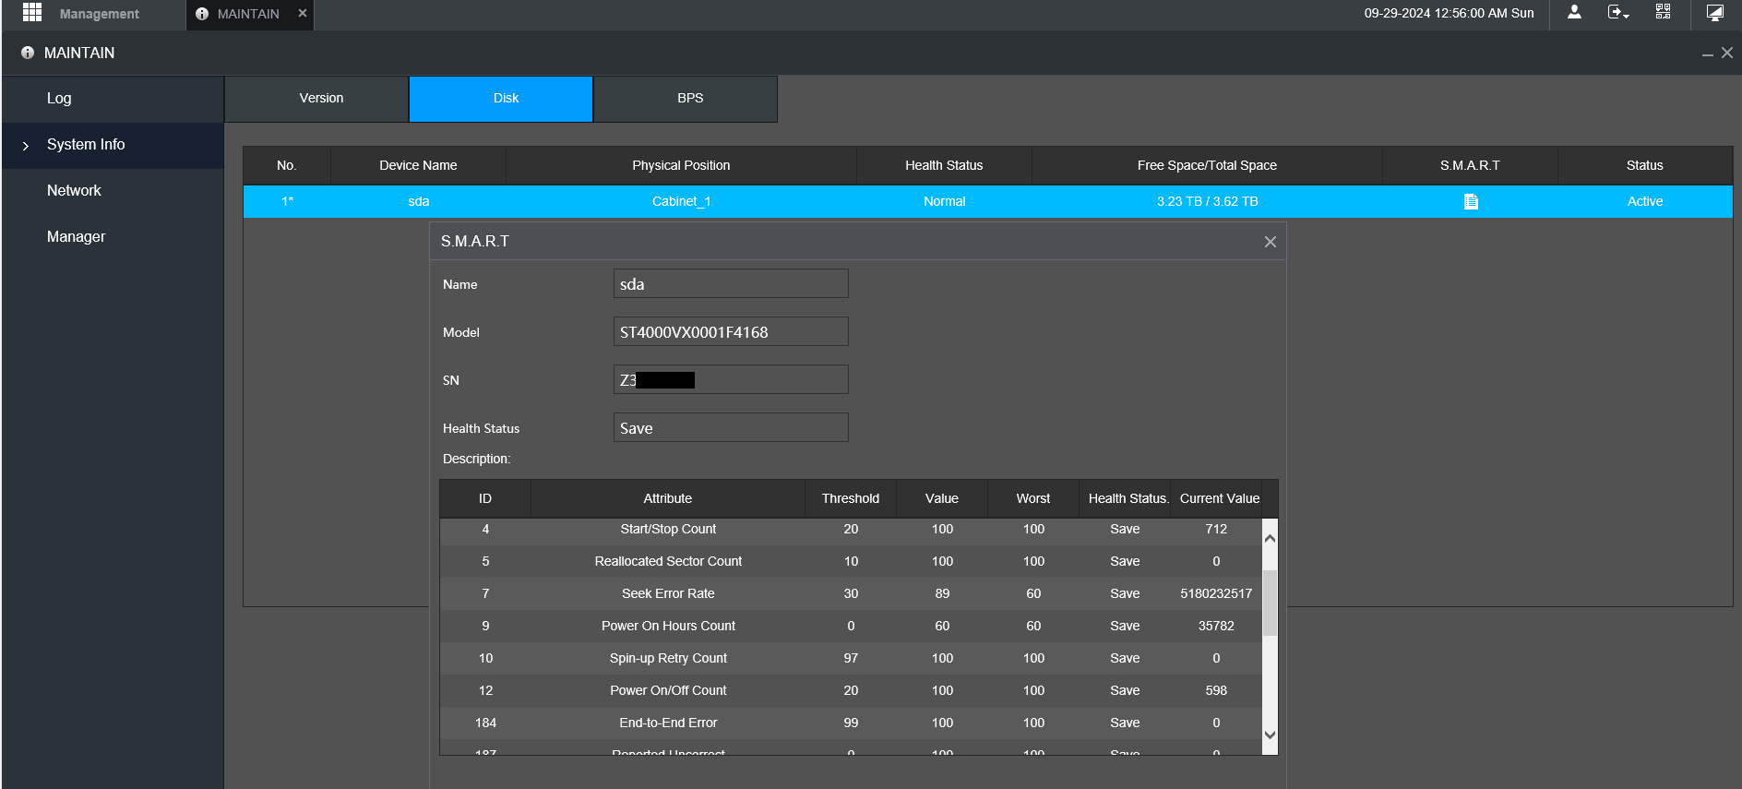Click the user account icon

pyautogui.click(x=1574, y=12)
